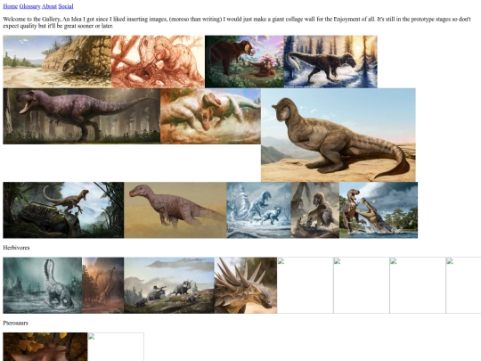
Task: Open the blue snowy dinosaurs image
Action: click(x=258, y=210)
